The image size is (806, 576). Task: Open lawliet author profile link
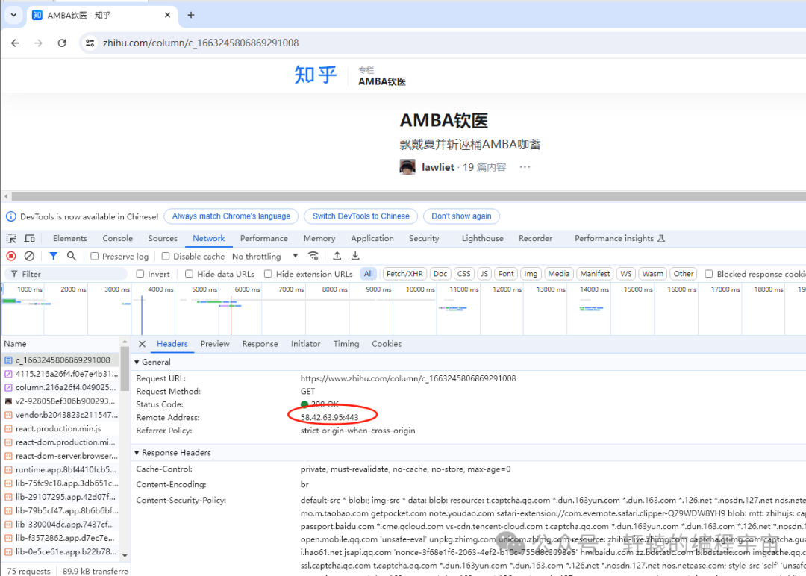point(438,167)
